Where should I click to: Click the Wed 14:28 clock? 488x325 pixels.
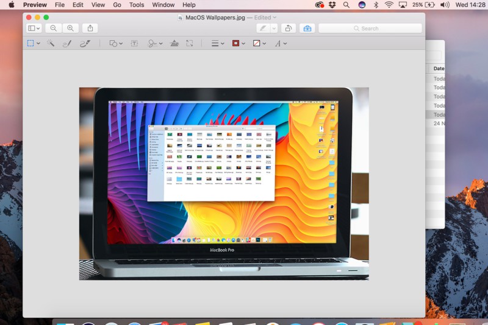coord(470,5)
